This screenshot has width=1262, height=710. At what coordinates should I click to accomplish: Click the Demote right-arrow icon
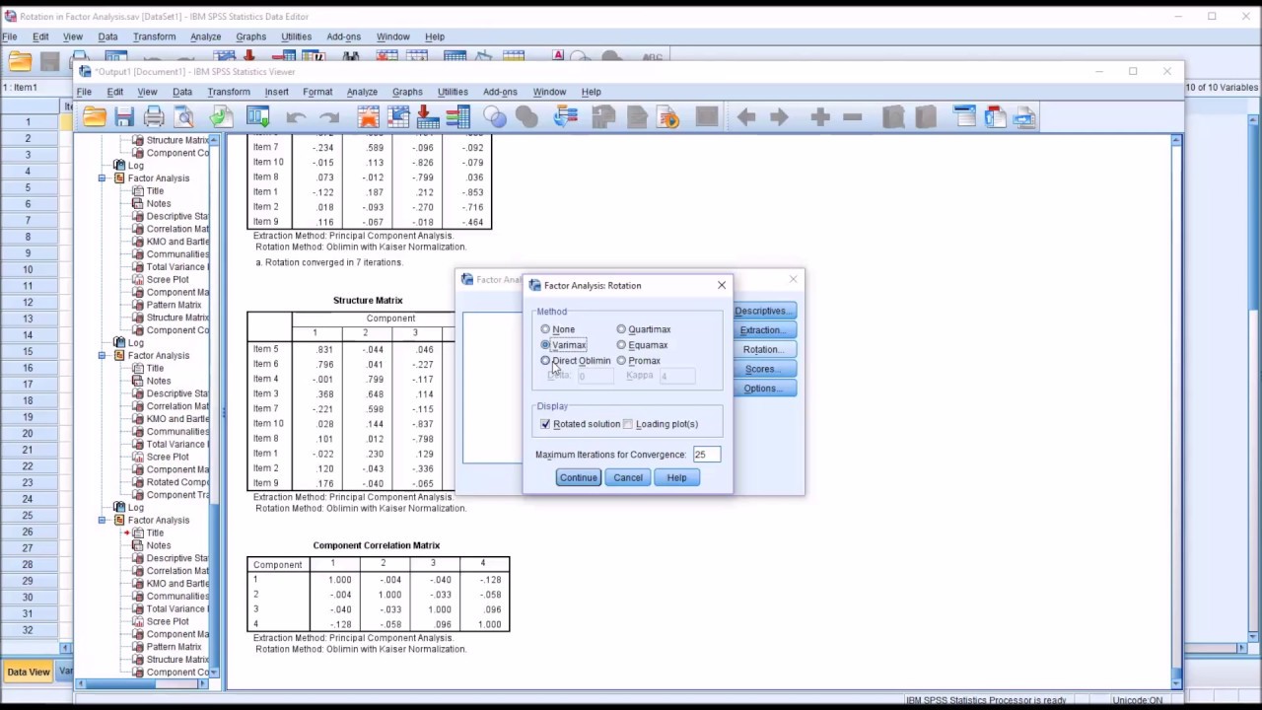[779, 117]
